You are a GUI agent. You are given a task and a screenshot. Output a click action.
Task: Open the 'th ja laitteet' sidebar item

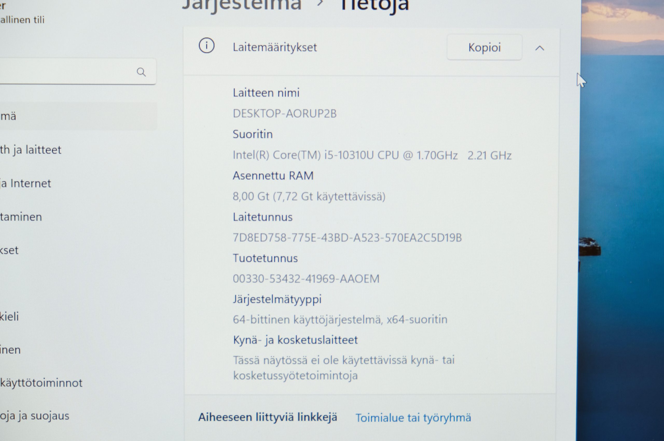tap(30, 150)
